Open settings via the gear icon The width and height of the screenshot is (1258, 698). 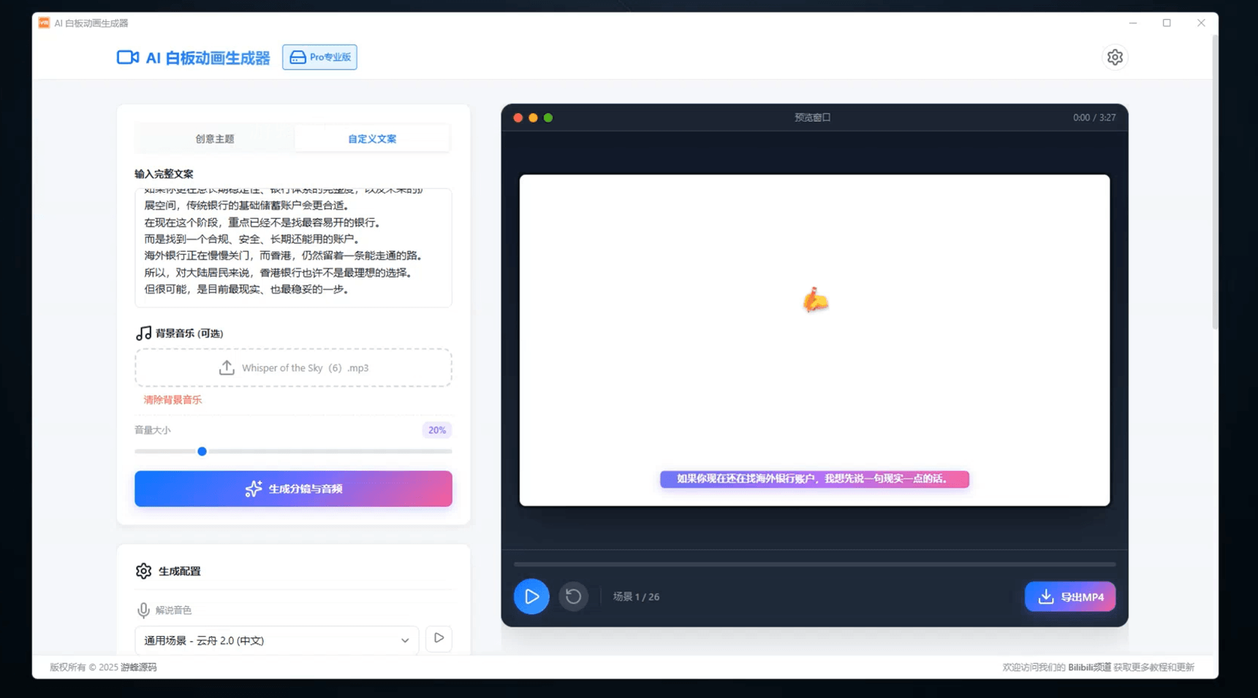pyautogui.click(x=1114, y=57)
